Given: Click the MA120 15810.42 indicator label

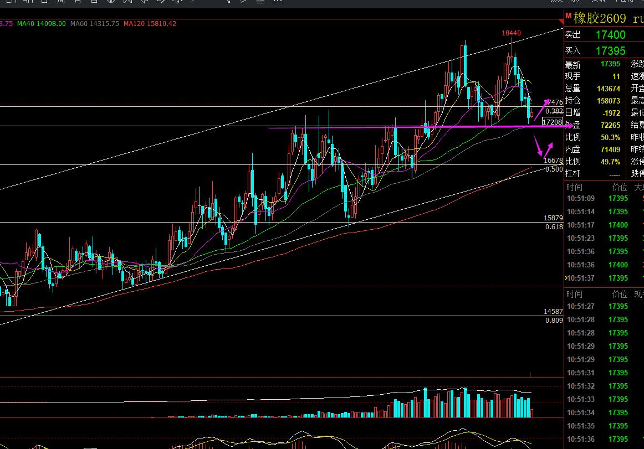Looking at the screenshot, I should [150, 24].
